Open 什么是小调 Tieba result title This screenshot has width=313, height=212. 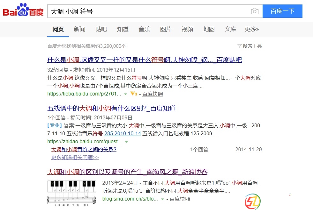(x=145, y=60)
